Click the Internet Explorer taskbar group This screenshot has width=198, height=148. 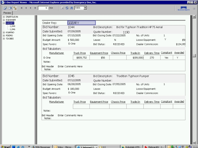[87, 147]
